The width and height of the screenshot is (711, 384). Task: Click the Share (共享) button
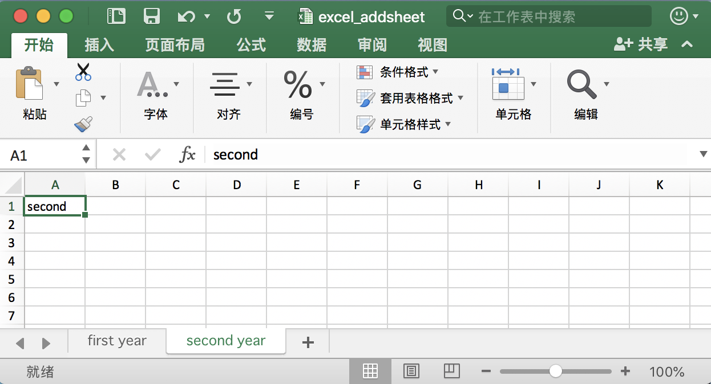click(x=641, y=44)
